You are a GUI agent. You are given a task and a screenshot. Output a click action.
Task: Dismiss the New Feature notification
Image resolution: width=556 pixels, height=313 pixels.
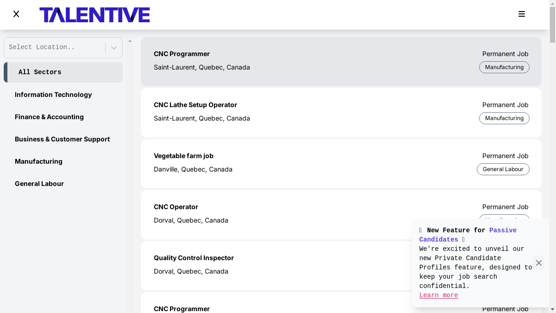point(538,263)
